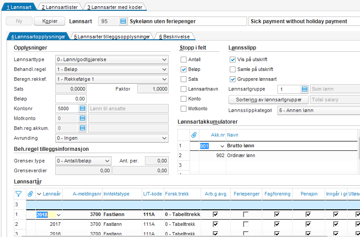Click the Lønnsart number field 95
Viewport: 360px width, 237px height.
click(x=109, y=21)
